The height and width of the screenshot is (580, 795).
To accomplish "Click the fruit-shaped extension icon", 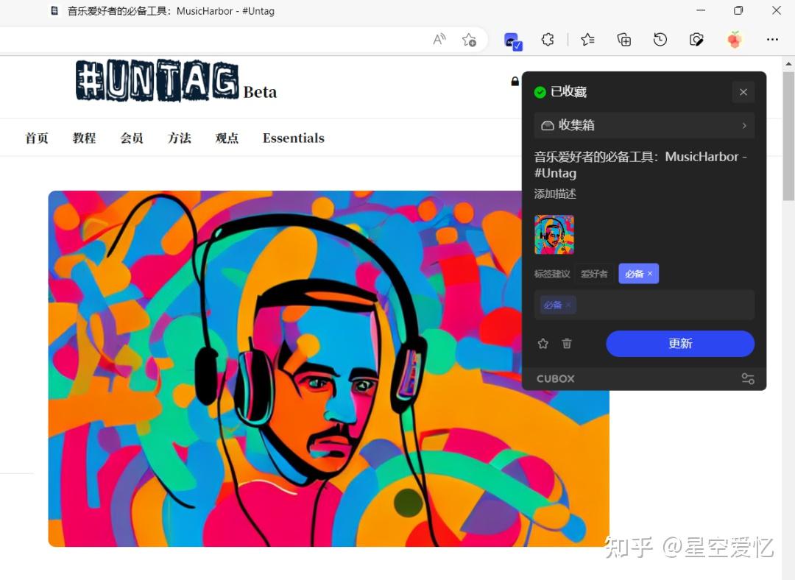I will point(734,40).
